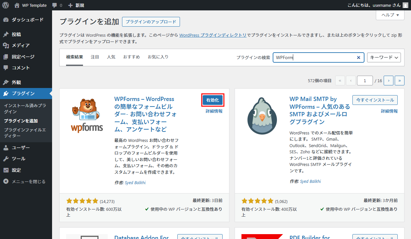Open WPForms plugin title link
The image size is (411, 239).
click(145, 114)
